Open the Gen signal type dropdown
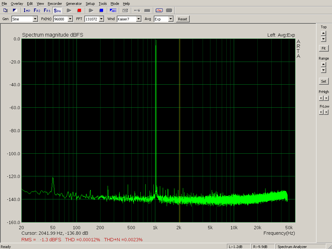332x249 pixels. 35,19
